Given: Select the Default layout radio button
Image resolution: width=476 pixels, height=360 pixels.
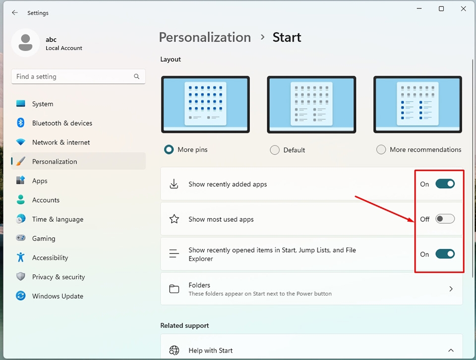Looking at the screenshot, I should point(275,150).
